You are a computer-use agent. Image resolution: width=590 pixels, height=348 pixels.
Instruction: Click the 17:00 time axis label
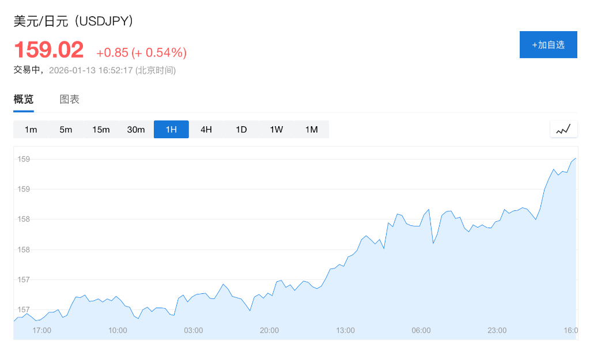pos(41,331)
